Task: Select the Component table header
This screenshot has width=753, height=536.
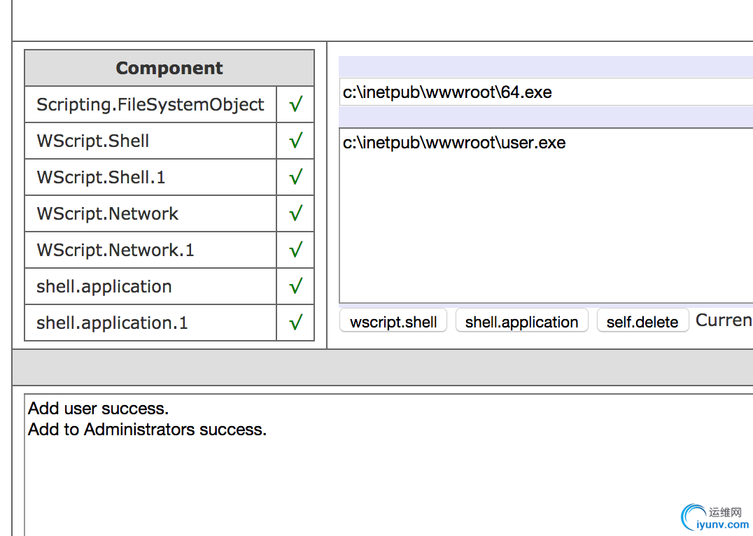Action: (x=169, y=68)
